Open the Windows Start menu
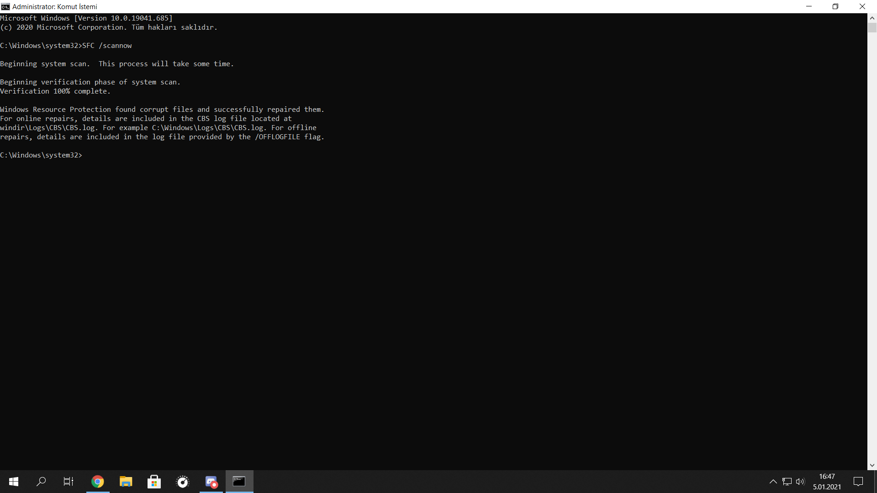The height and width of the screenshot is (493, 877). click(x=13, y=482)
